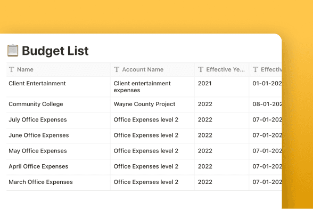The width and height of the screenshot is (313, 209).
Task: Select the June Office Expenses name cell
Action: [x=59, y=136]
